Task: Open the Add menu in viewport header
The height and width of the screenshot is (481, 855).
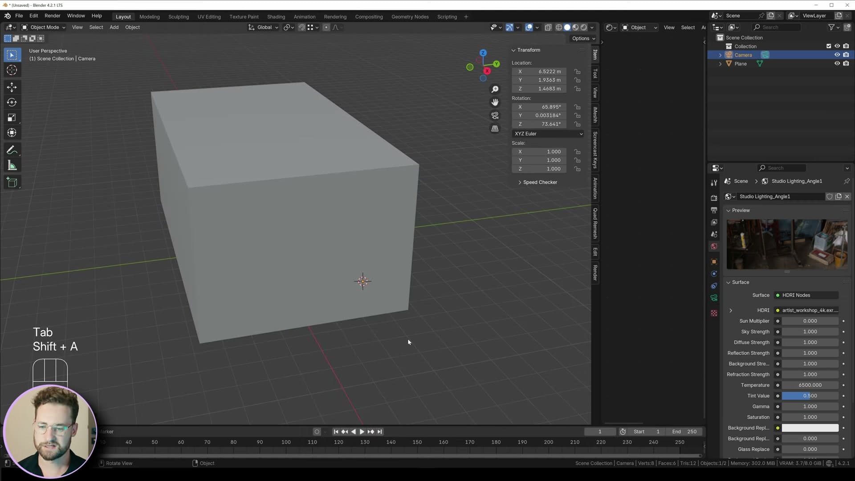Action: pos(114,28)
